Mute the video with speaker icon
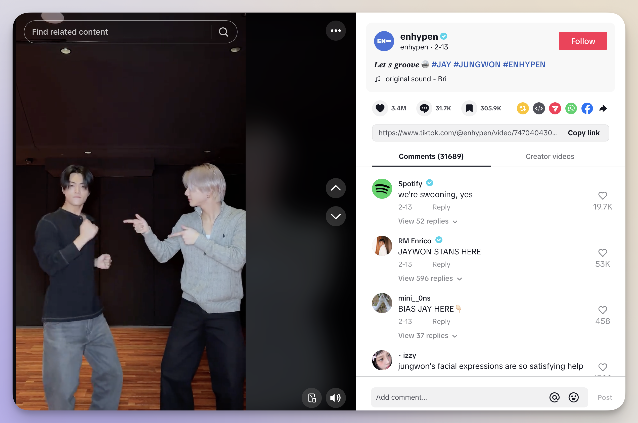Viewport: 638px width, 423px height. click(x=336, y=398)
